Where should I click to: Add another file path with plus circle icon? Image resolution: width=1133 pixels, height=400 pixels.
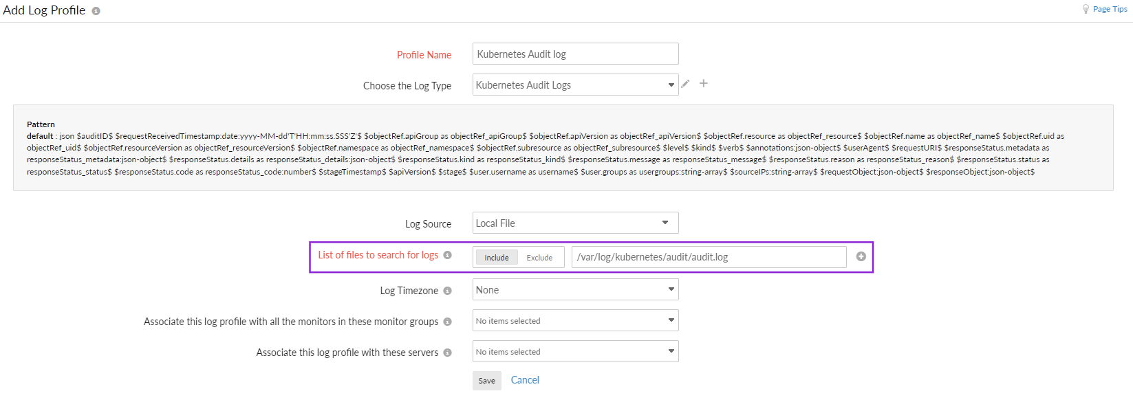pyautogui.click(x=861, y=256)
